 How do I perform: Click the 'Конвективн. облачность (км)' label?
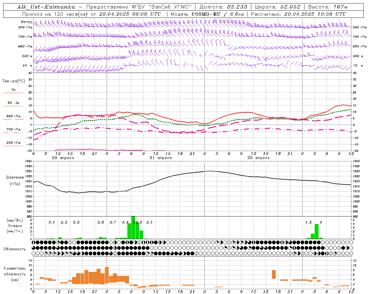point(15,274)
